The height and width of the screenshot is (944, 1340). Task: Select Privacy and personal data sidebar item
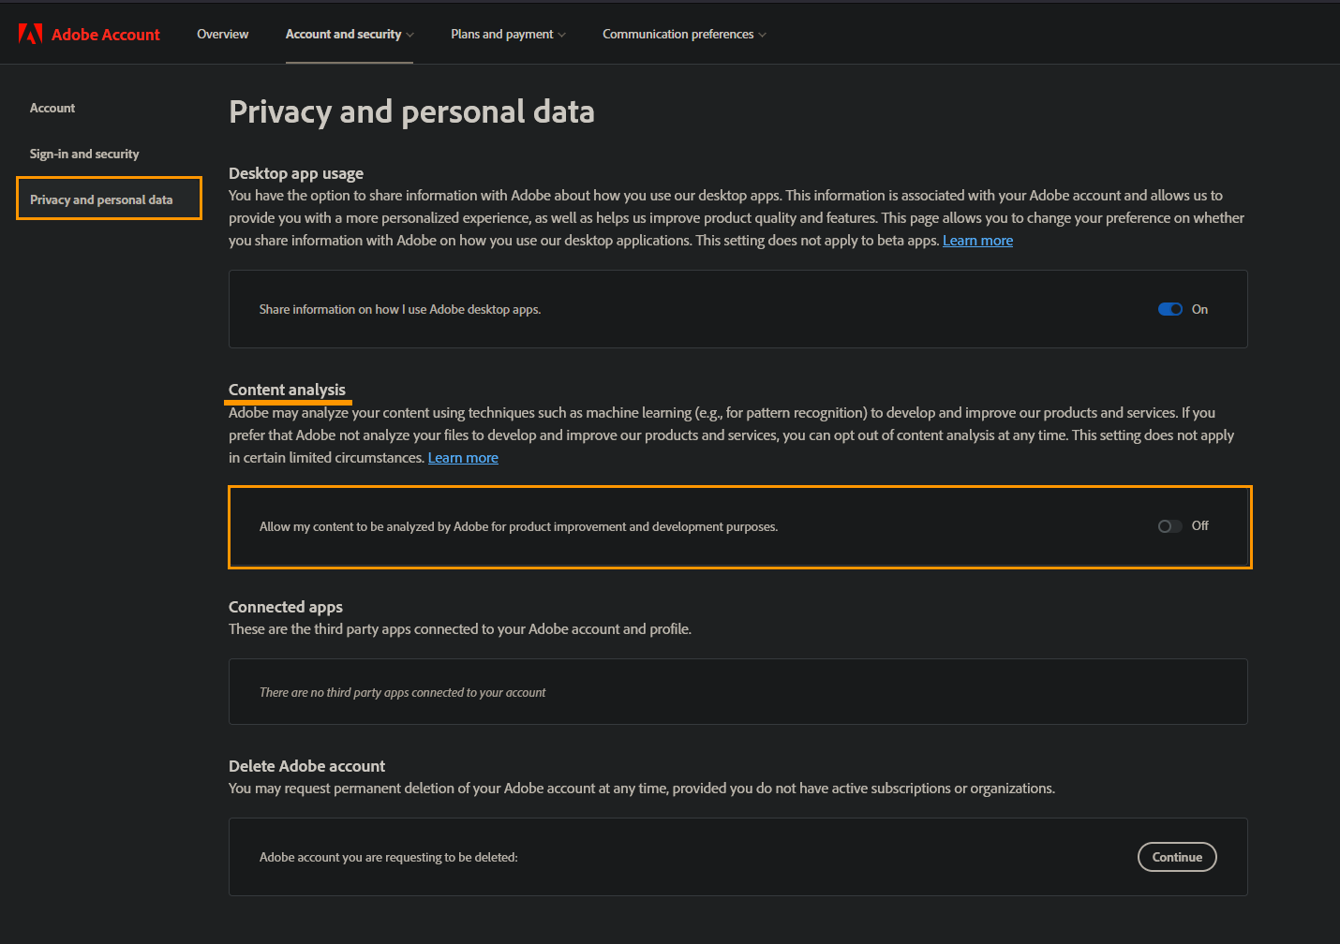(110, 199)
